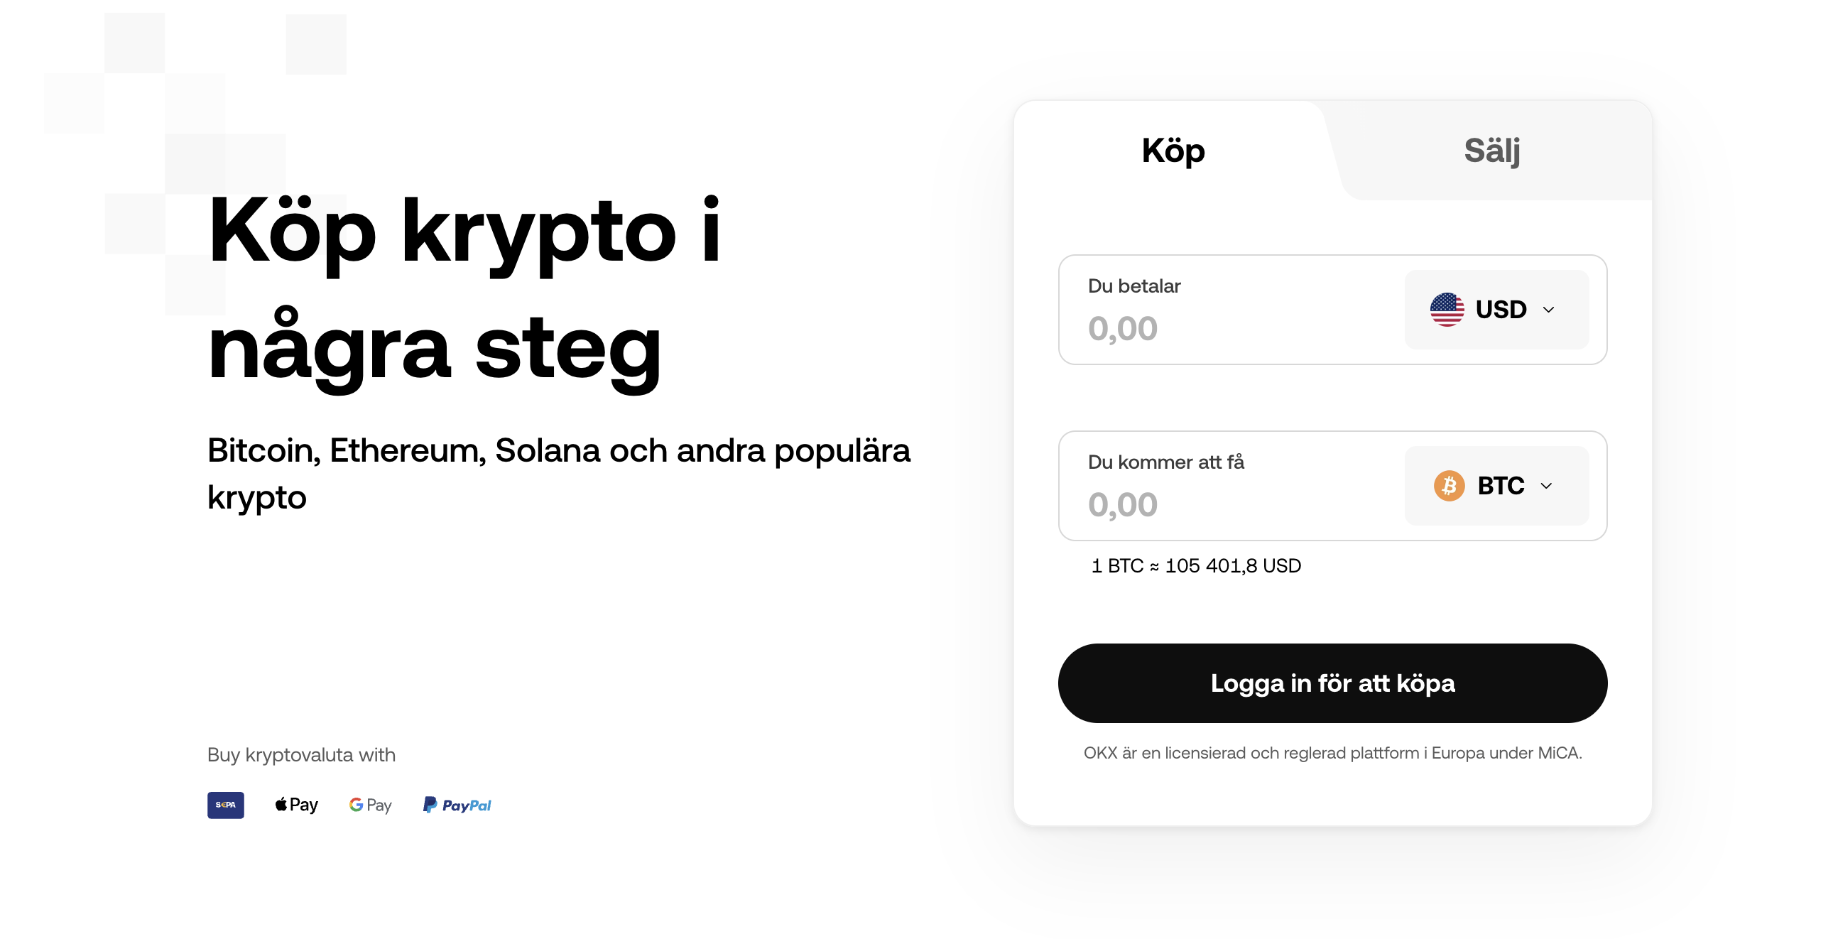The width and height of the screenshot is (1838, 939).
Task: Open the BTC cryptocurrency dropdown
Action: [1496, 486]
